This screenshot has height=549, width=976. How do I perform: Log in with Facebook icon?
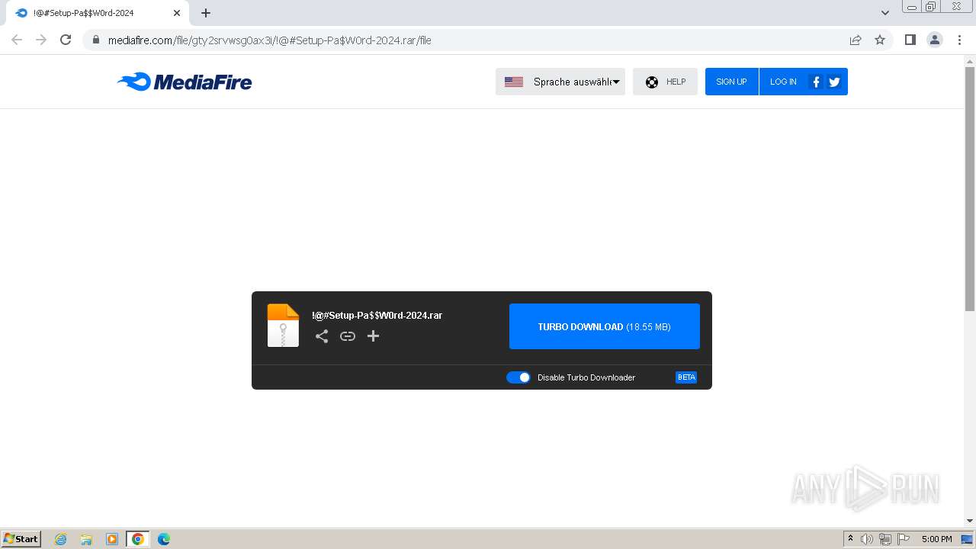pyautogui.click(x=816, y=82)
